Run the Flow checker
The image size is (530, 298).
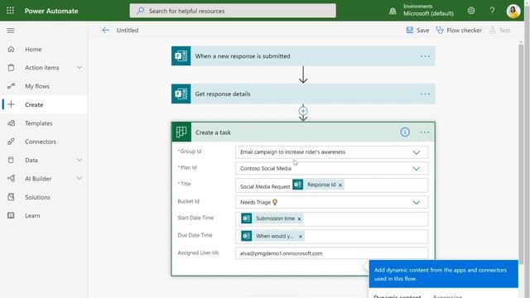(x=459, y=31)
